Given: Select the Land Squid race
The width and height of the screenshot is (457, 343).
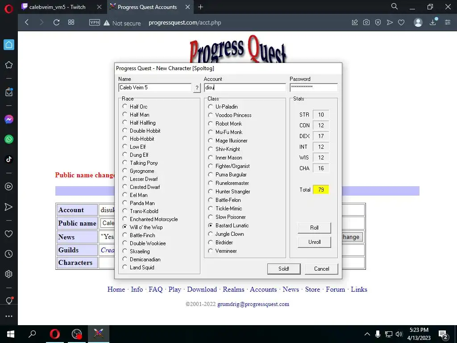Looking at the screenshot, I should (x=139, y=268).
